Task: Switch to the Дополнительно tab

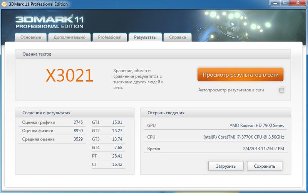Action: pos(69,37)
